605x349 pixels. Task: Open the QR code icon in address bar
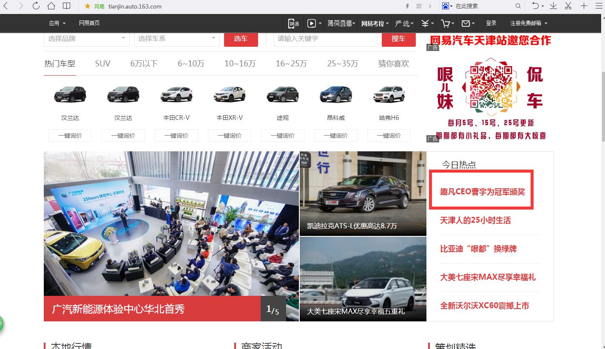click(x=419, y=6)
